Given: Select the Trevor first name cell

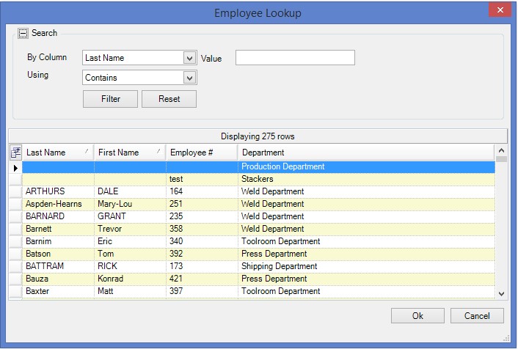Looking at the screenshot, I should 130,229.
